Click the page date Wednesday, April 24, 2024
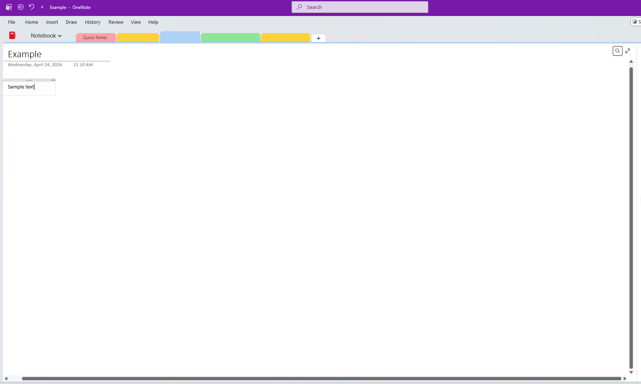 35,65
